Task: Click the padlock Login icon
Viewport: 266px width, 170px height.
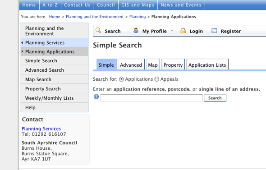Action: pos(183,31)
